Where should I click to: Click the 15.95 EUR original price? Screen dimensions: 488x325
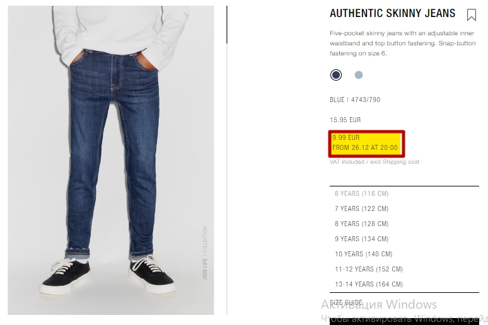(345, 120)
